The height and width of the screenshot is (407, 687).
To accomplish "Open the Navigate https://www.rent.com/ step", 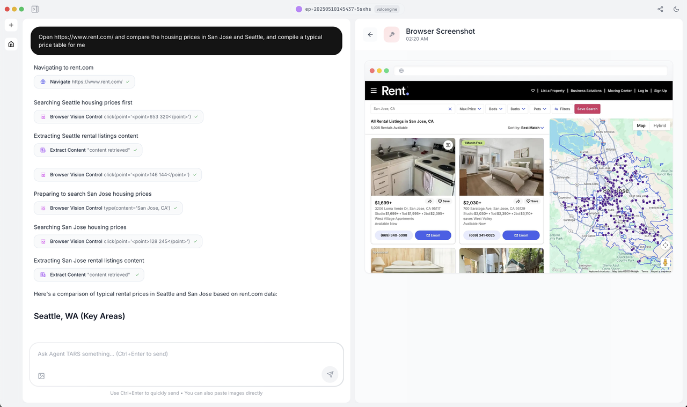I will [x=84, y=82].
